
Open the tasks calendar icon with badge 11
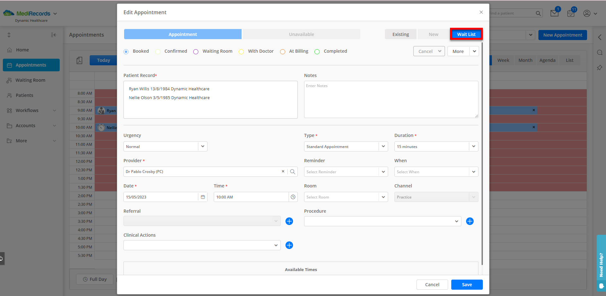tap(571, 13)
